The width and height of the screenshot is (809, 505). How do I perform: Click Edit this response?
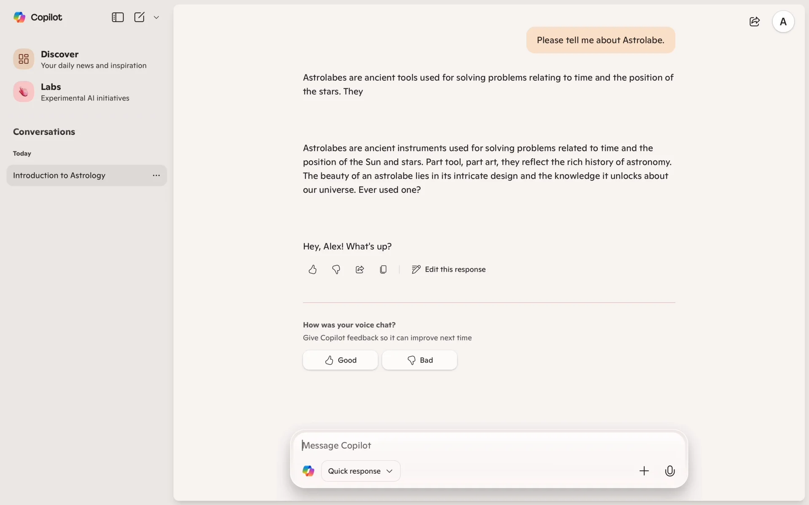(x=448, y=269)
